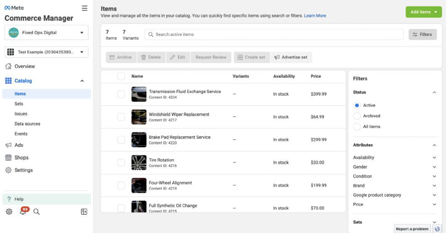Select the Active status radio button

tap(357, 105)
